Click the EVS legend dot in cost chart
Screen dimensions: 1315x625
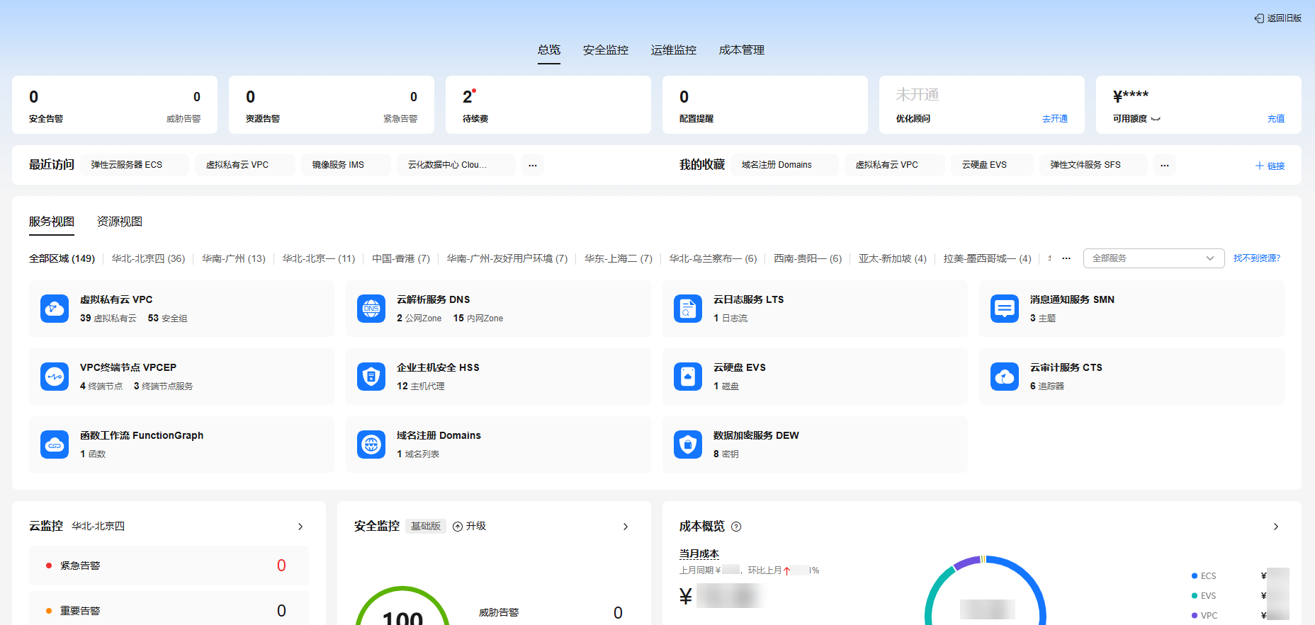click(1195, 596)
